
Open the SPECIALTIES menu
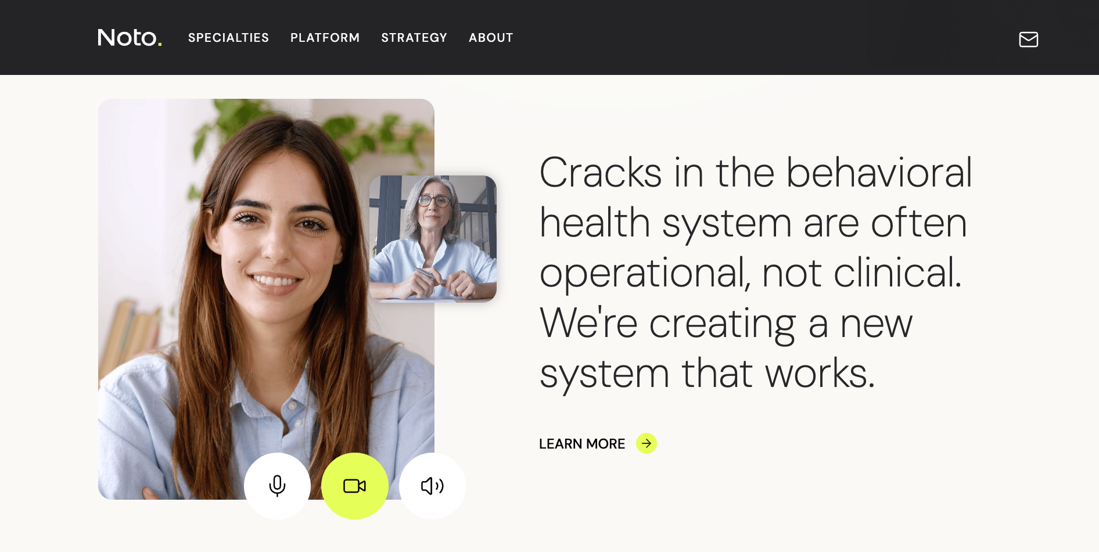228,38
